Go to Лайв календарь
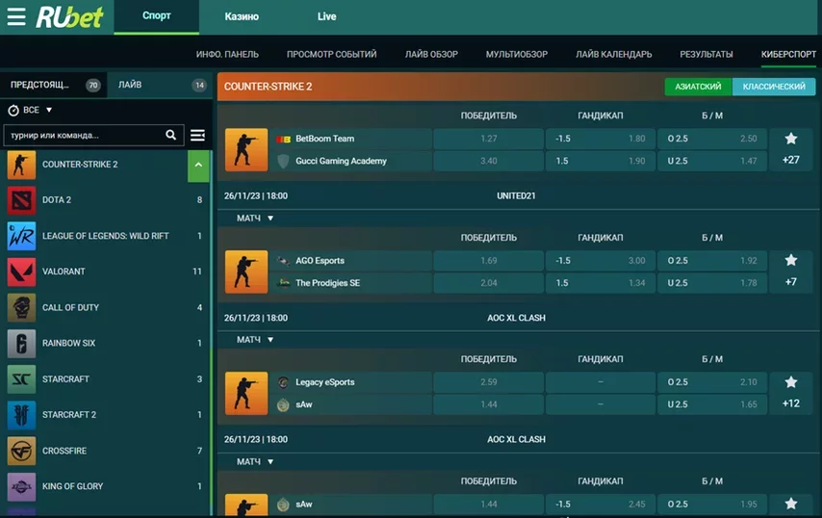The height and width of the screenshot is (518, 822). tap(613, 55)
